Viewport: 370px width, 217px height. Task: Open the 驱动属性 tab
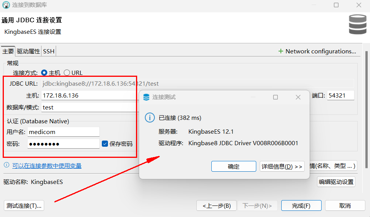[28, 51]
